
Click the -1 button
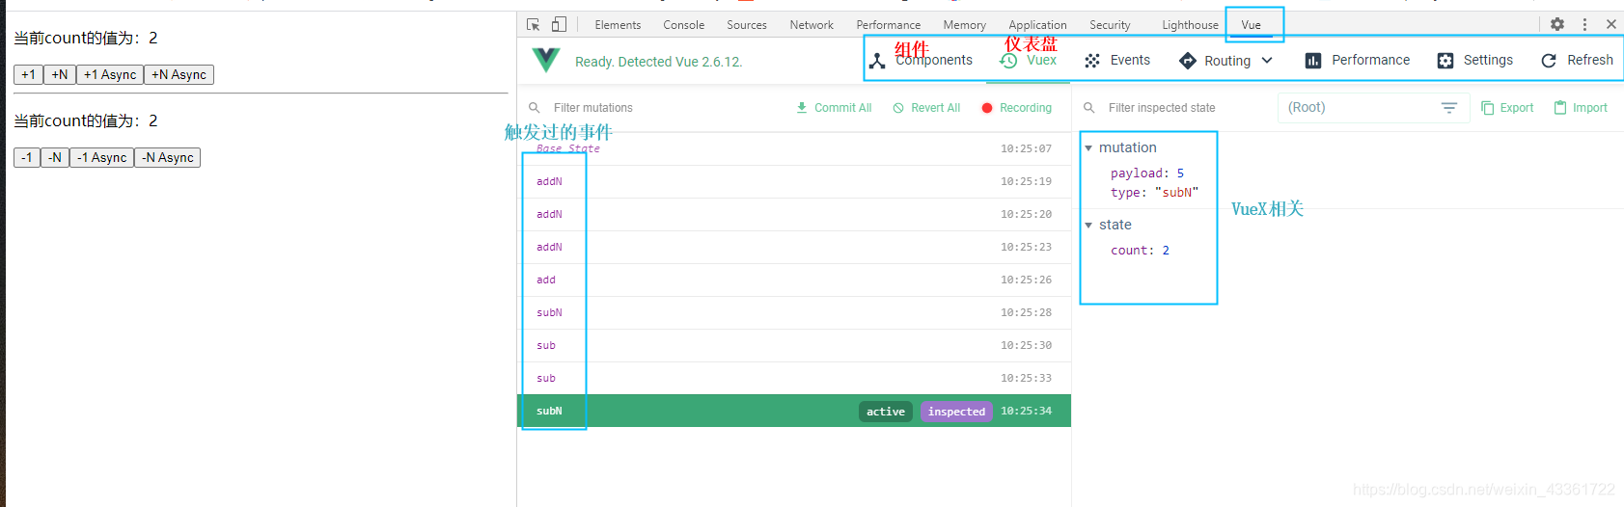pos(27,157)
